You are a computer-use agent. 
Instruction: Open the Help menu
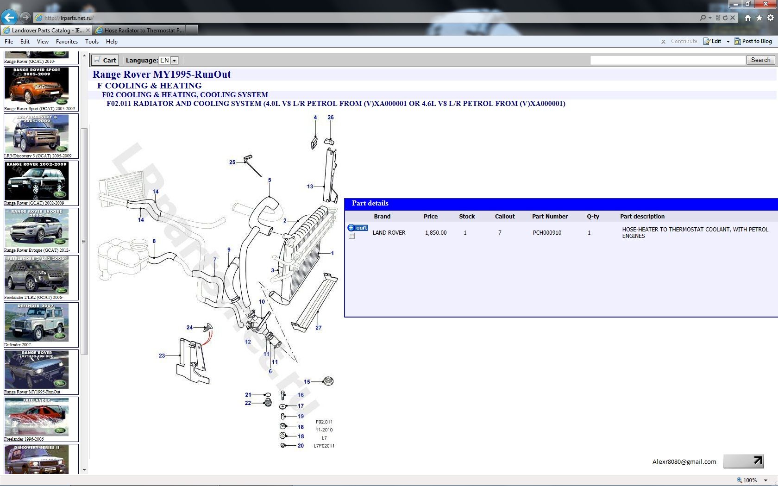[112, 42]
